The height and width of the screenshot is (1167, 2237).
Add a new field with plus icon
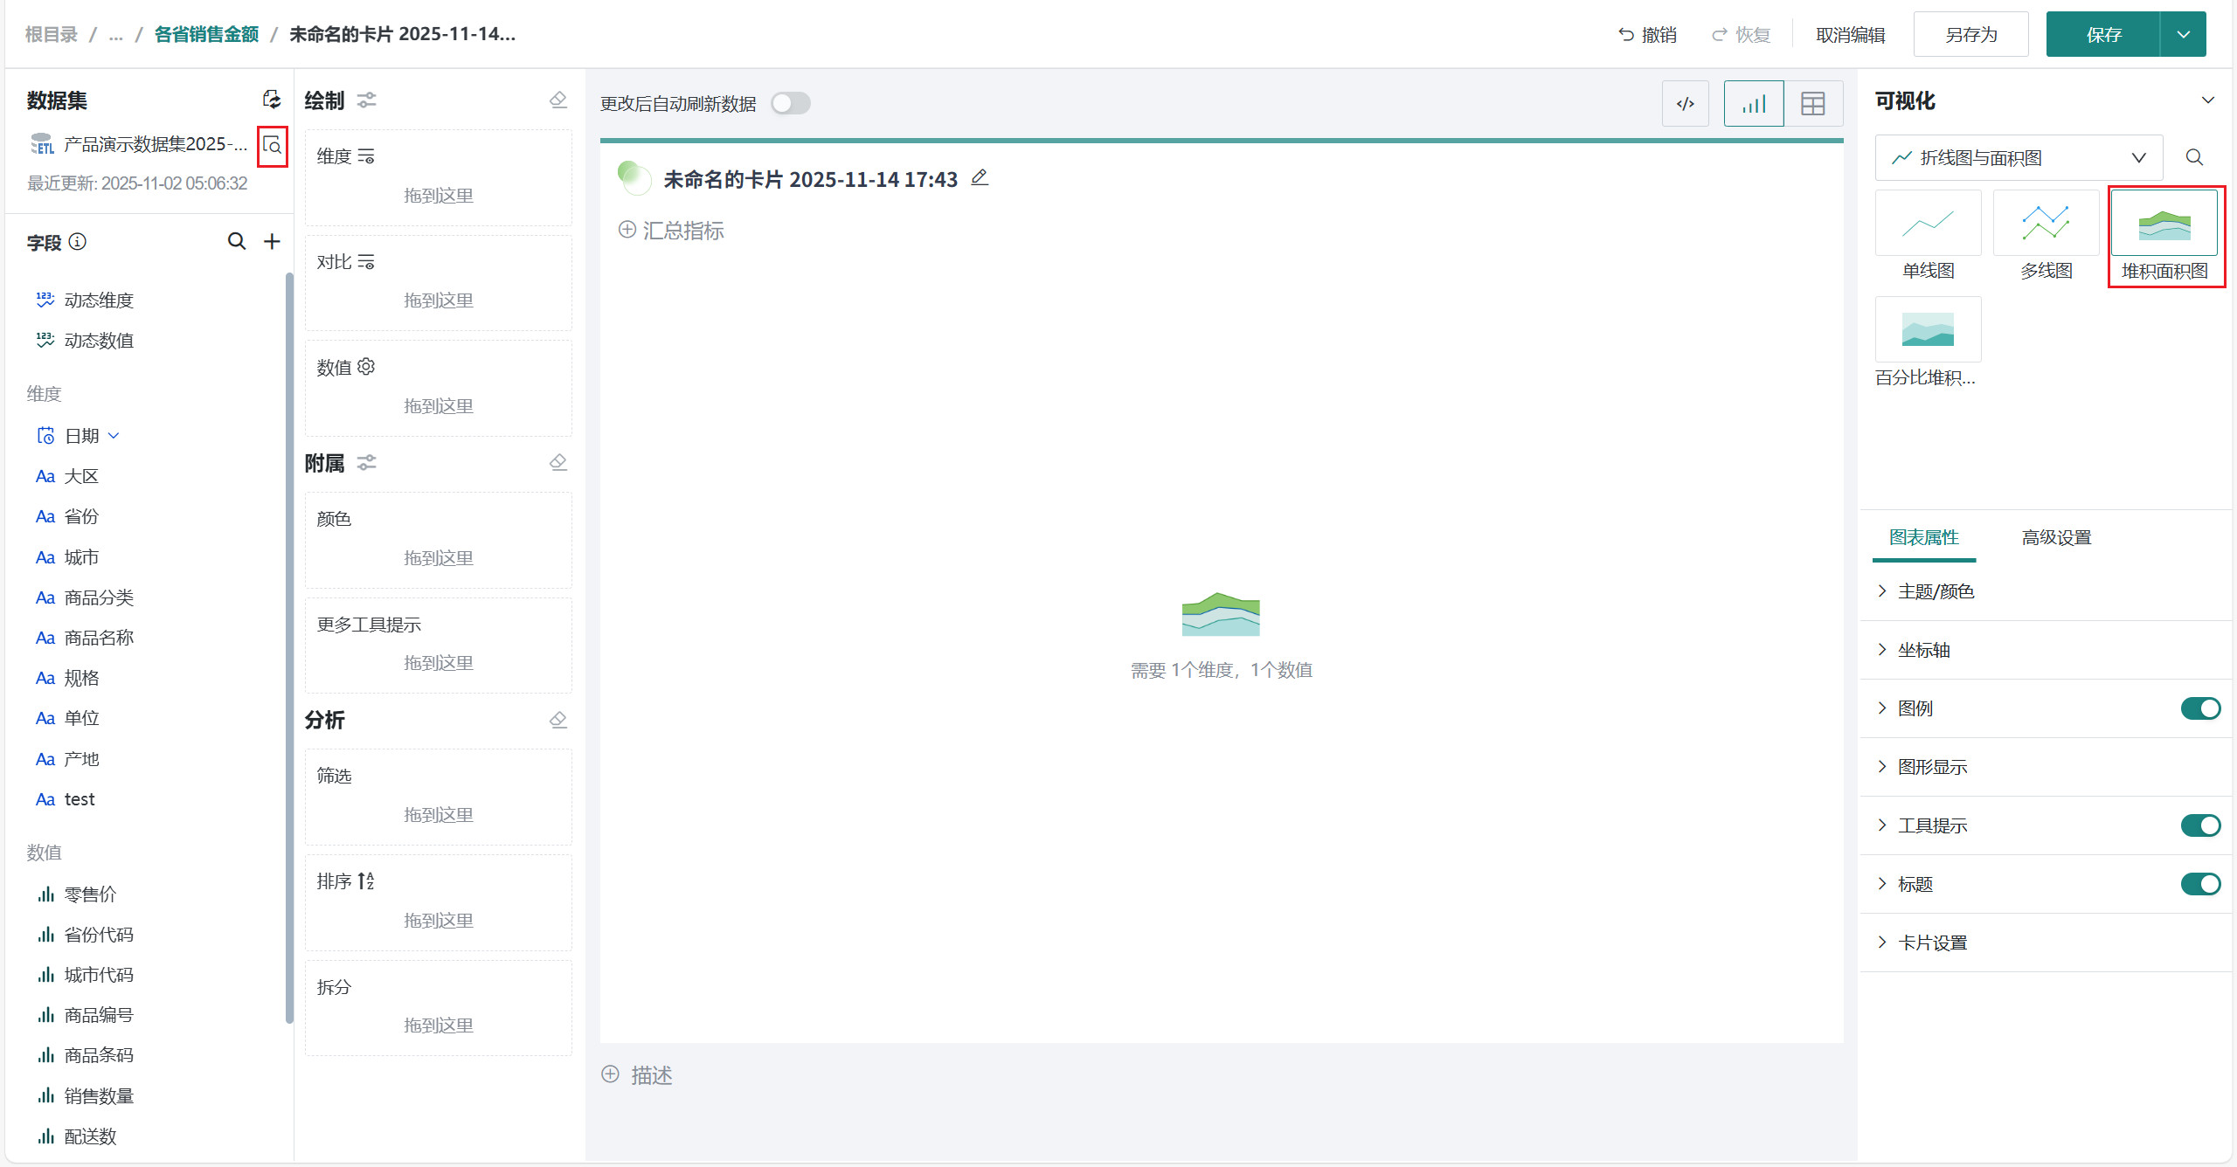click(273, 241)
